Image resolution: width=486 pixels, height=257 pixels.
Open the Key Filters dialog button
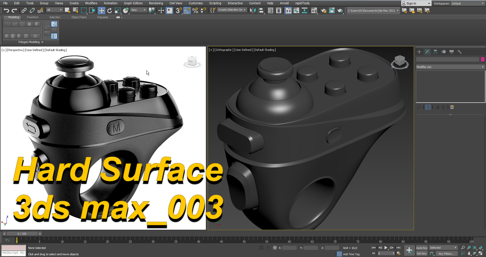[x=446, y=253]
